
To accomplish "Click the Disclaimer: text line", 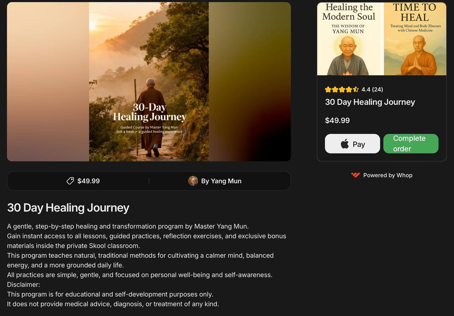I will point(23,285).
